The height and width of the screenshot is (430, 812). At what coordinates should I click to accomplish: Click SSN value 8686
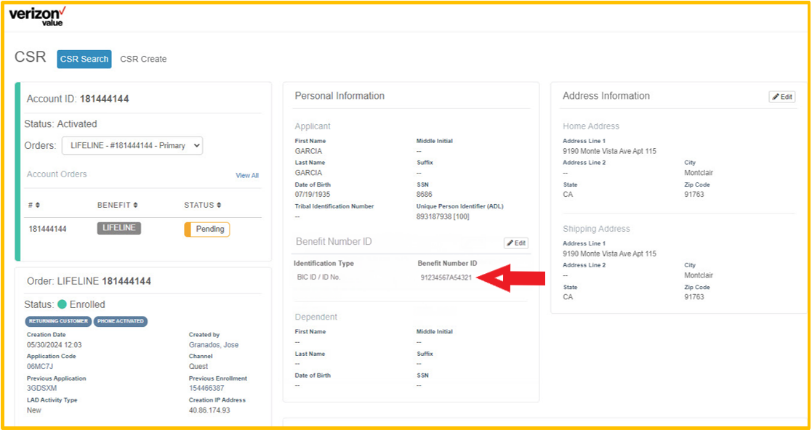pos(424,195)
